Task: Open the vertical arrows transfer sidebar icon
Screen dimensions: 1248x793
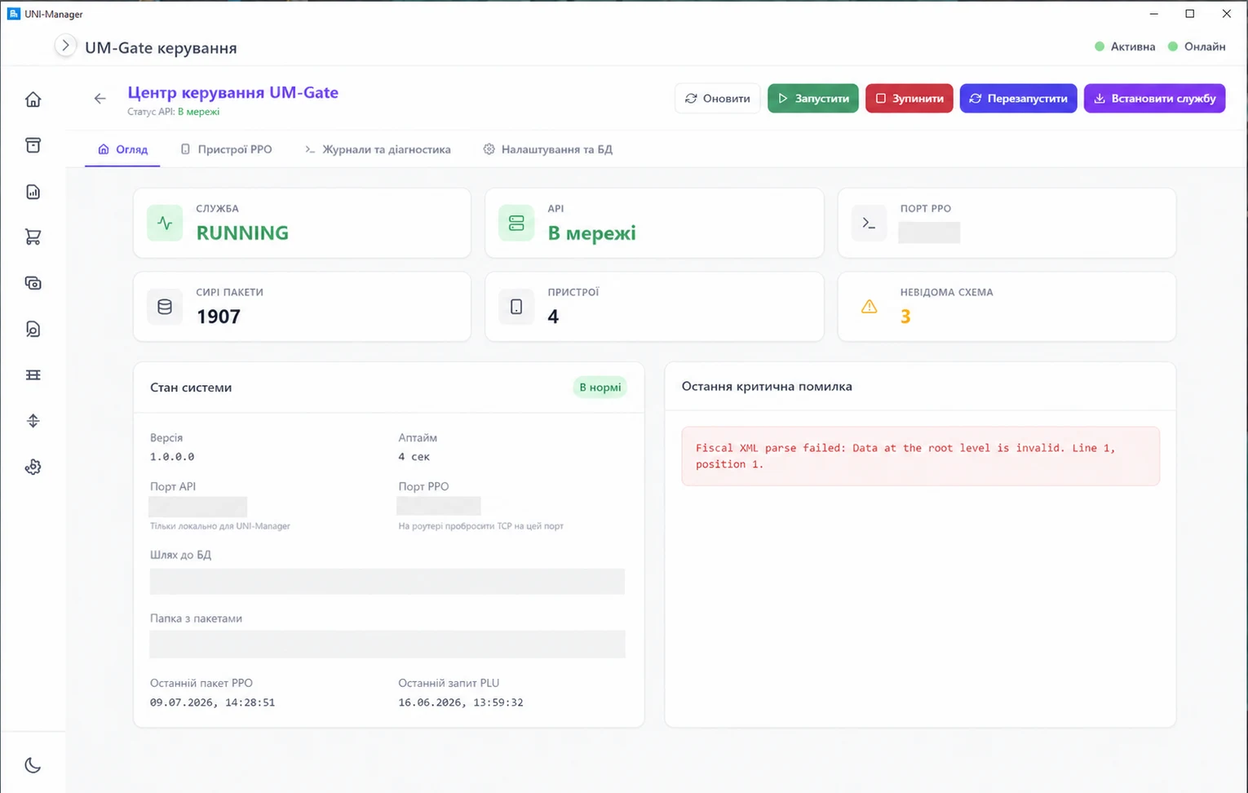Action: coord(33,421)
